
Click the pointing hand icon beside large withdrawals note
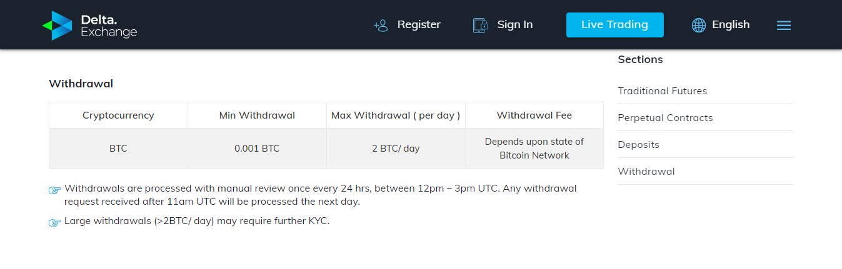[x=55, y=222]
